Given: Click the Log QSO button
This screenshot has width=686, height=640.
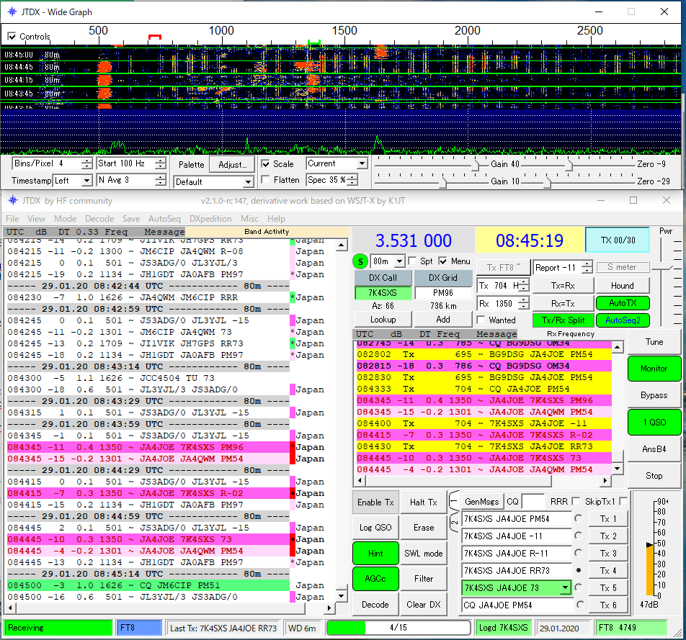Looking at the screenshot, I should click(375, 527).
